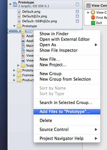Image resolution: width=107 pixels, height=150 pixels.
Task: Click the View Controller Scene header icon
Action: click(x=88, y=5)
